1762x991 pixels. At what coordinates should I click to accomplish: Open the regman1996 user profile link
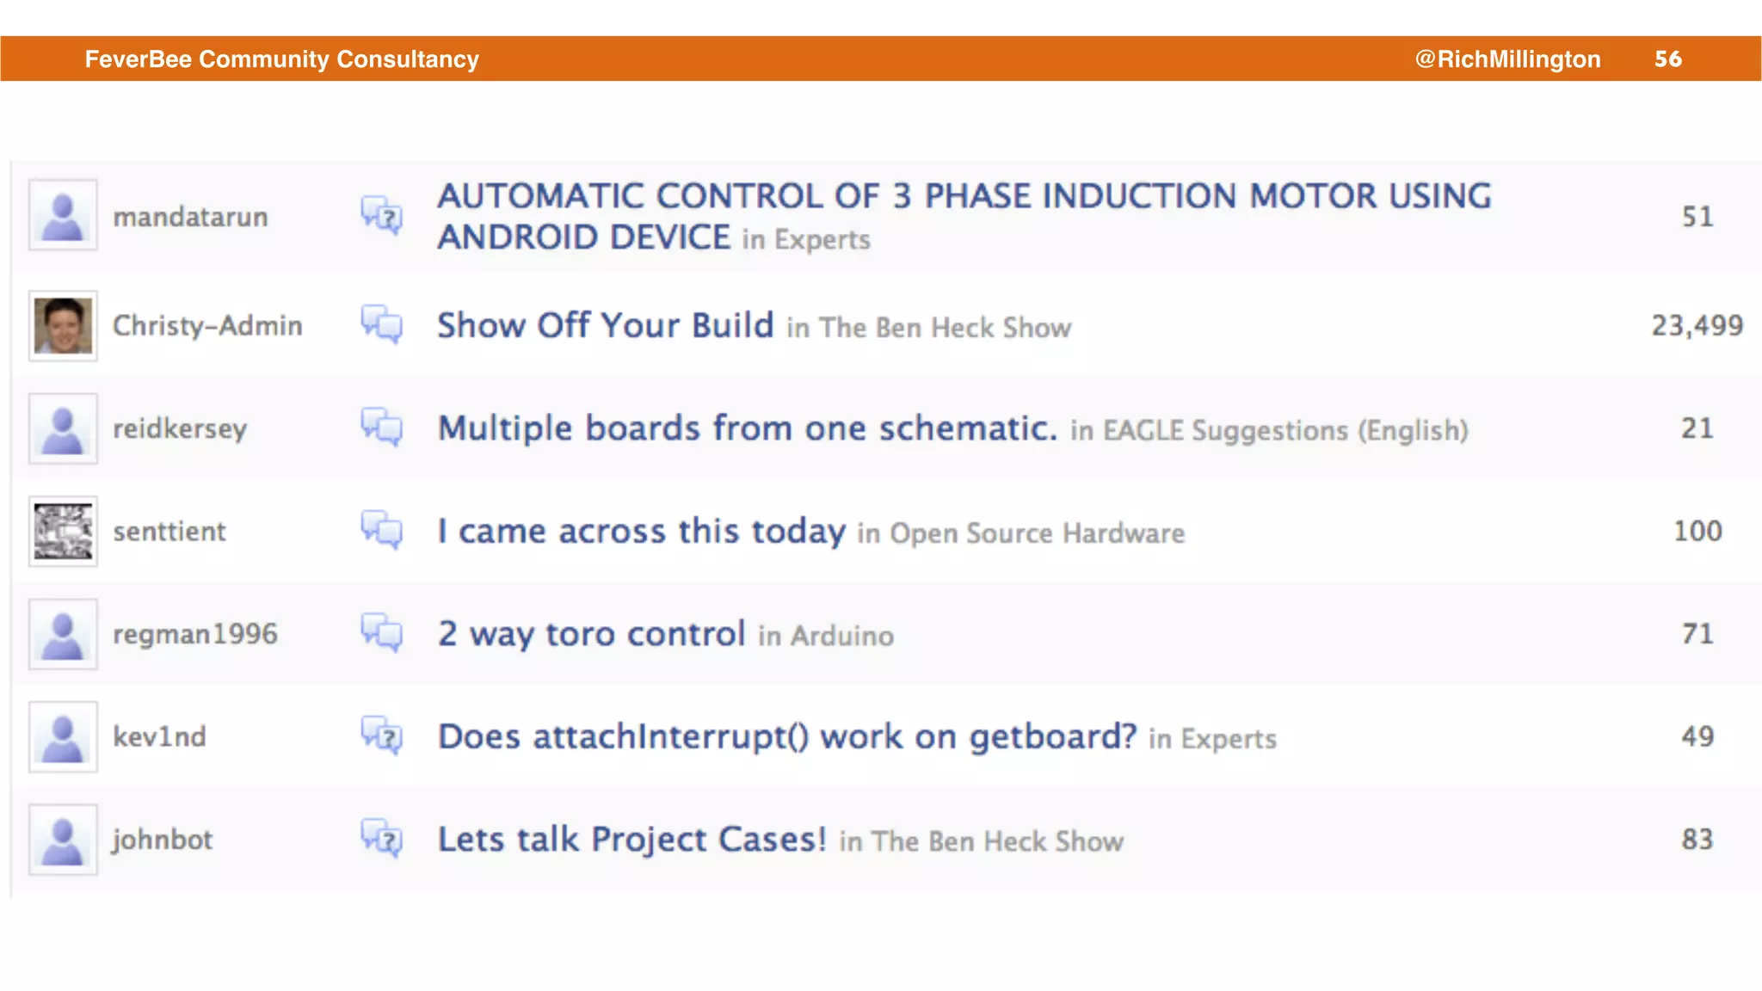pyautogui.click(x=195, y=634)
